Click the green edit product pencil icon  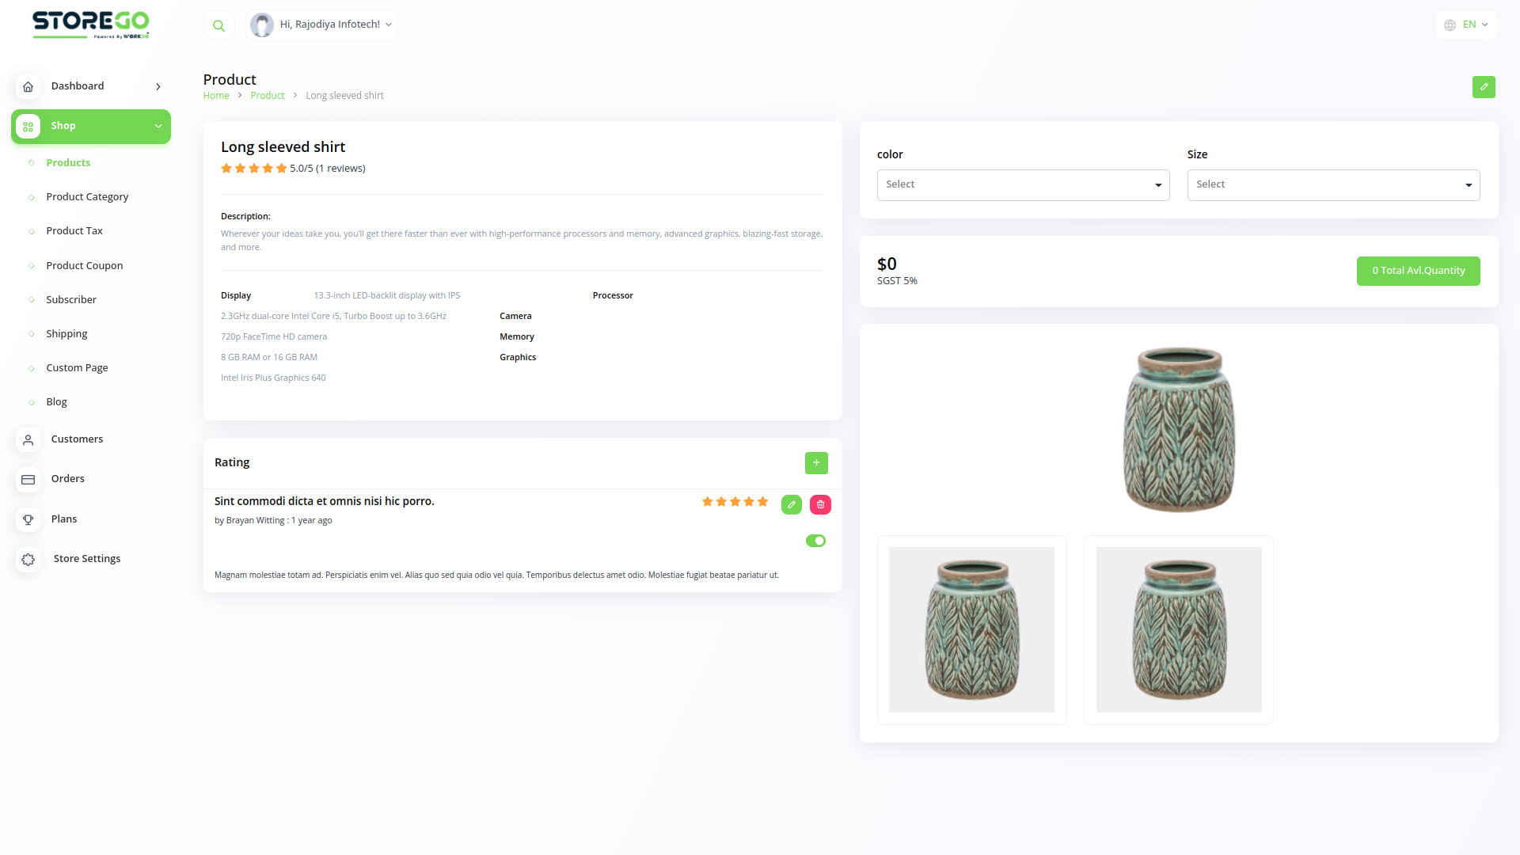[1484, 87]
